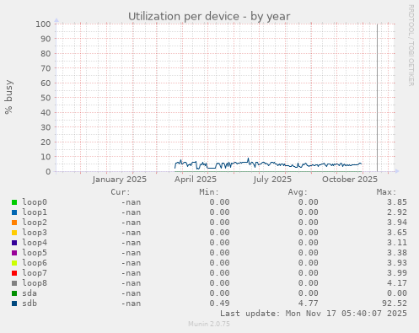Click the 'April 2025' x-axis label

(196, 180)
